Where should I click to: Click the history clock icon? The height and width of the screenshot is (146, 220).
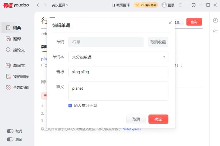click(x=215, y=20)
